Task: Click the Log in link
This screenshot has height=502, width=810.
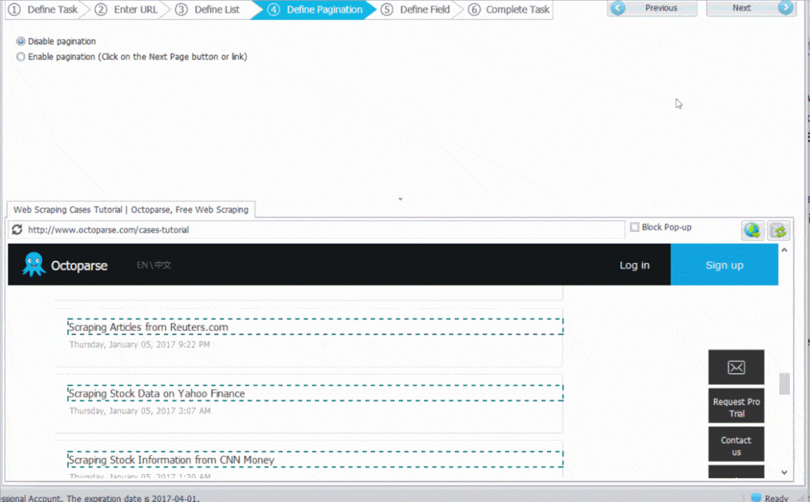Action: point(634,265)
